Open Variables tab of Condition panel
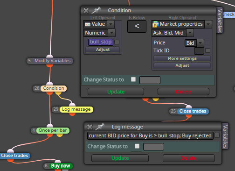 click(x=220, y=21)
